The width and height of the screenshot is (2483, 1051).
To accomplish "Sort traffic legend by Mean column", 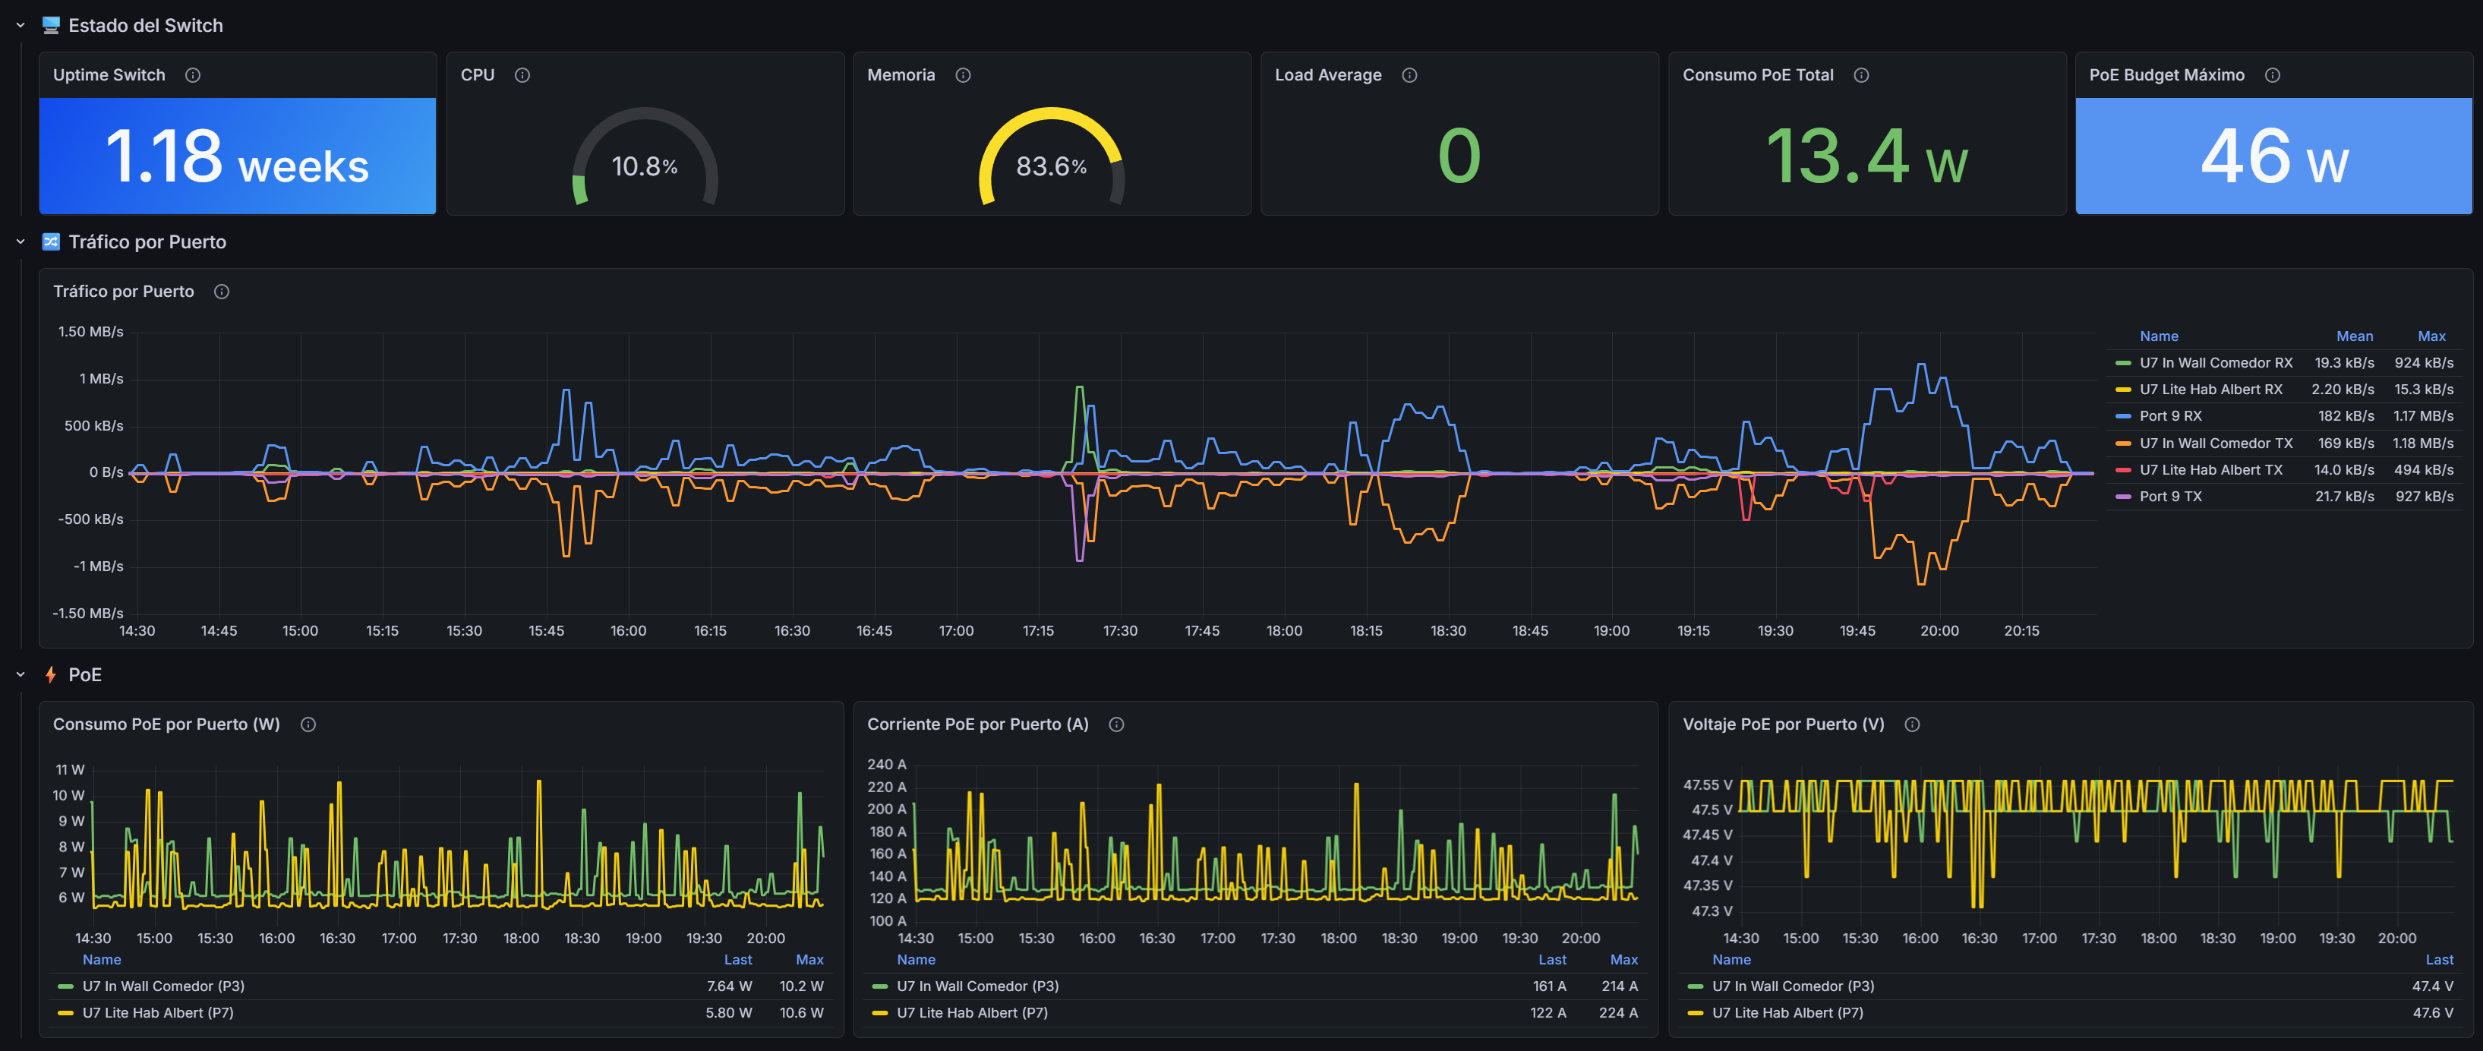I will [2354, 336].
